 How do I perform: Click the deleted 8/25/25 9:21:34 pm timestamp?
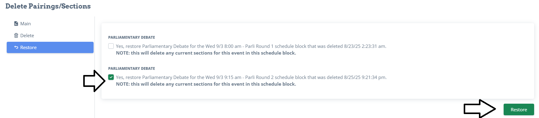tap(365, 77)
